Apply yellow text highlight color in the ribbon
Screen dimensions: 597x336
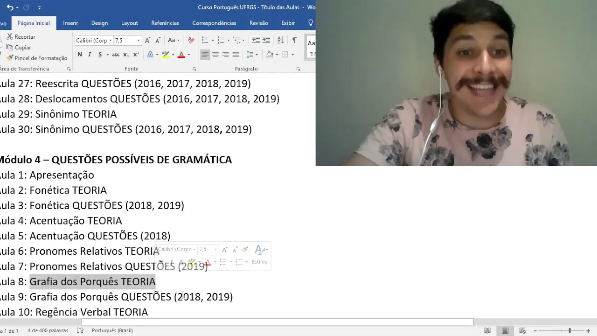[165, 55]
